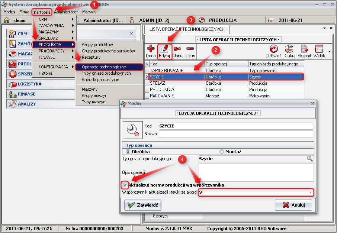The width and height of the screenshot is (337, 233).
Task: Confirm changes with Zatwierdź button
Action: pyautogui.click(x=142, y=205)
